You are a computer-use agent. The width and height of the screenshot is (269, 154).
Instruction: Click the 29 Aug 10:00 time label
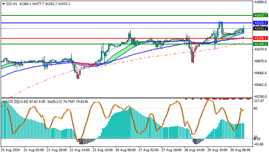click(217, 150)
